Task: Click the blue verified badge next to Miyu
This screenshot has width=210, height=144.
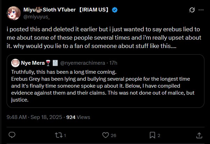Action: click(115, 10)
